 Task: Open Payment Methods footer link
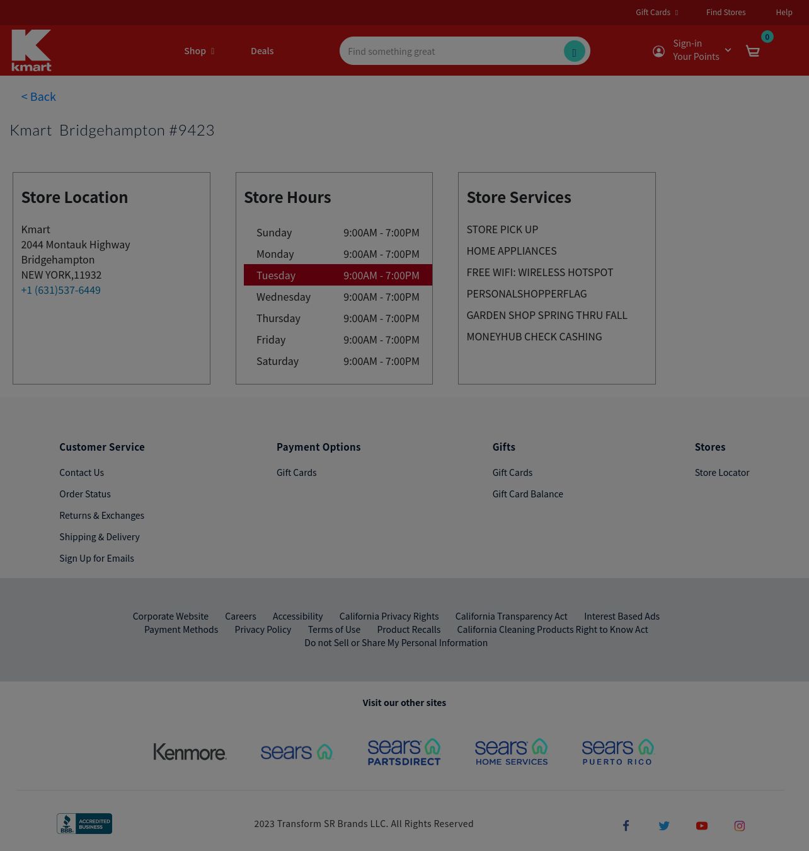tap(181, 629)
